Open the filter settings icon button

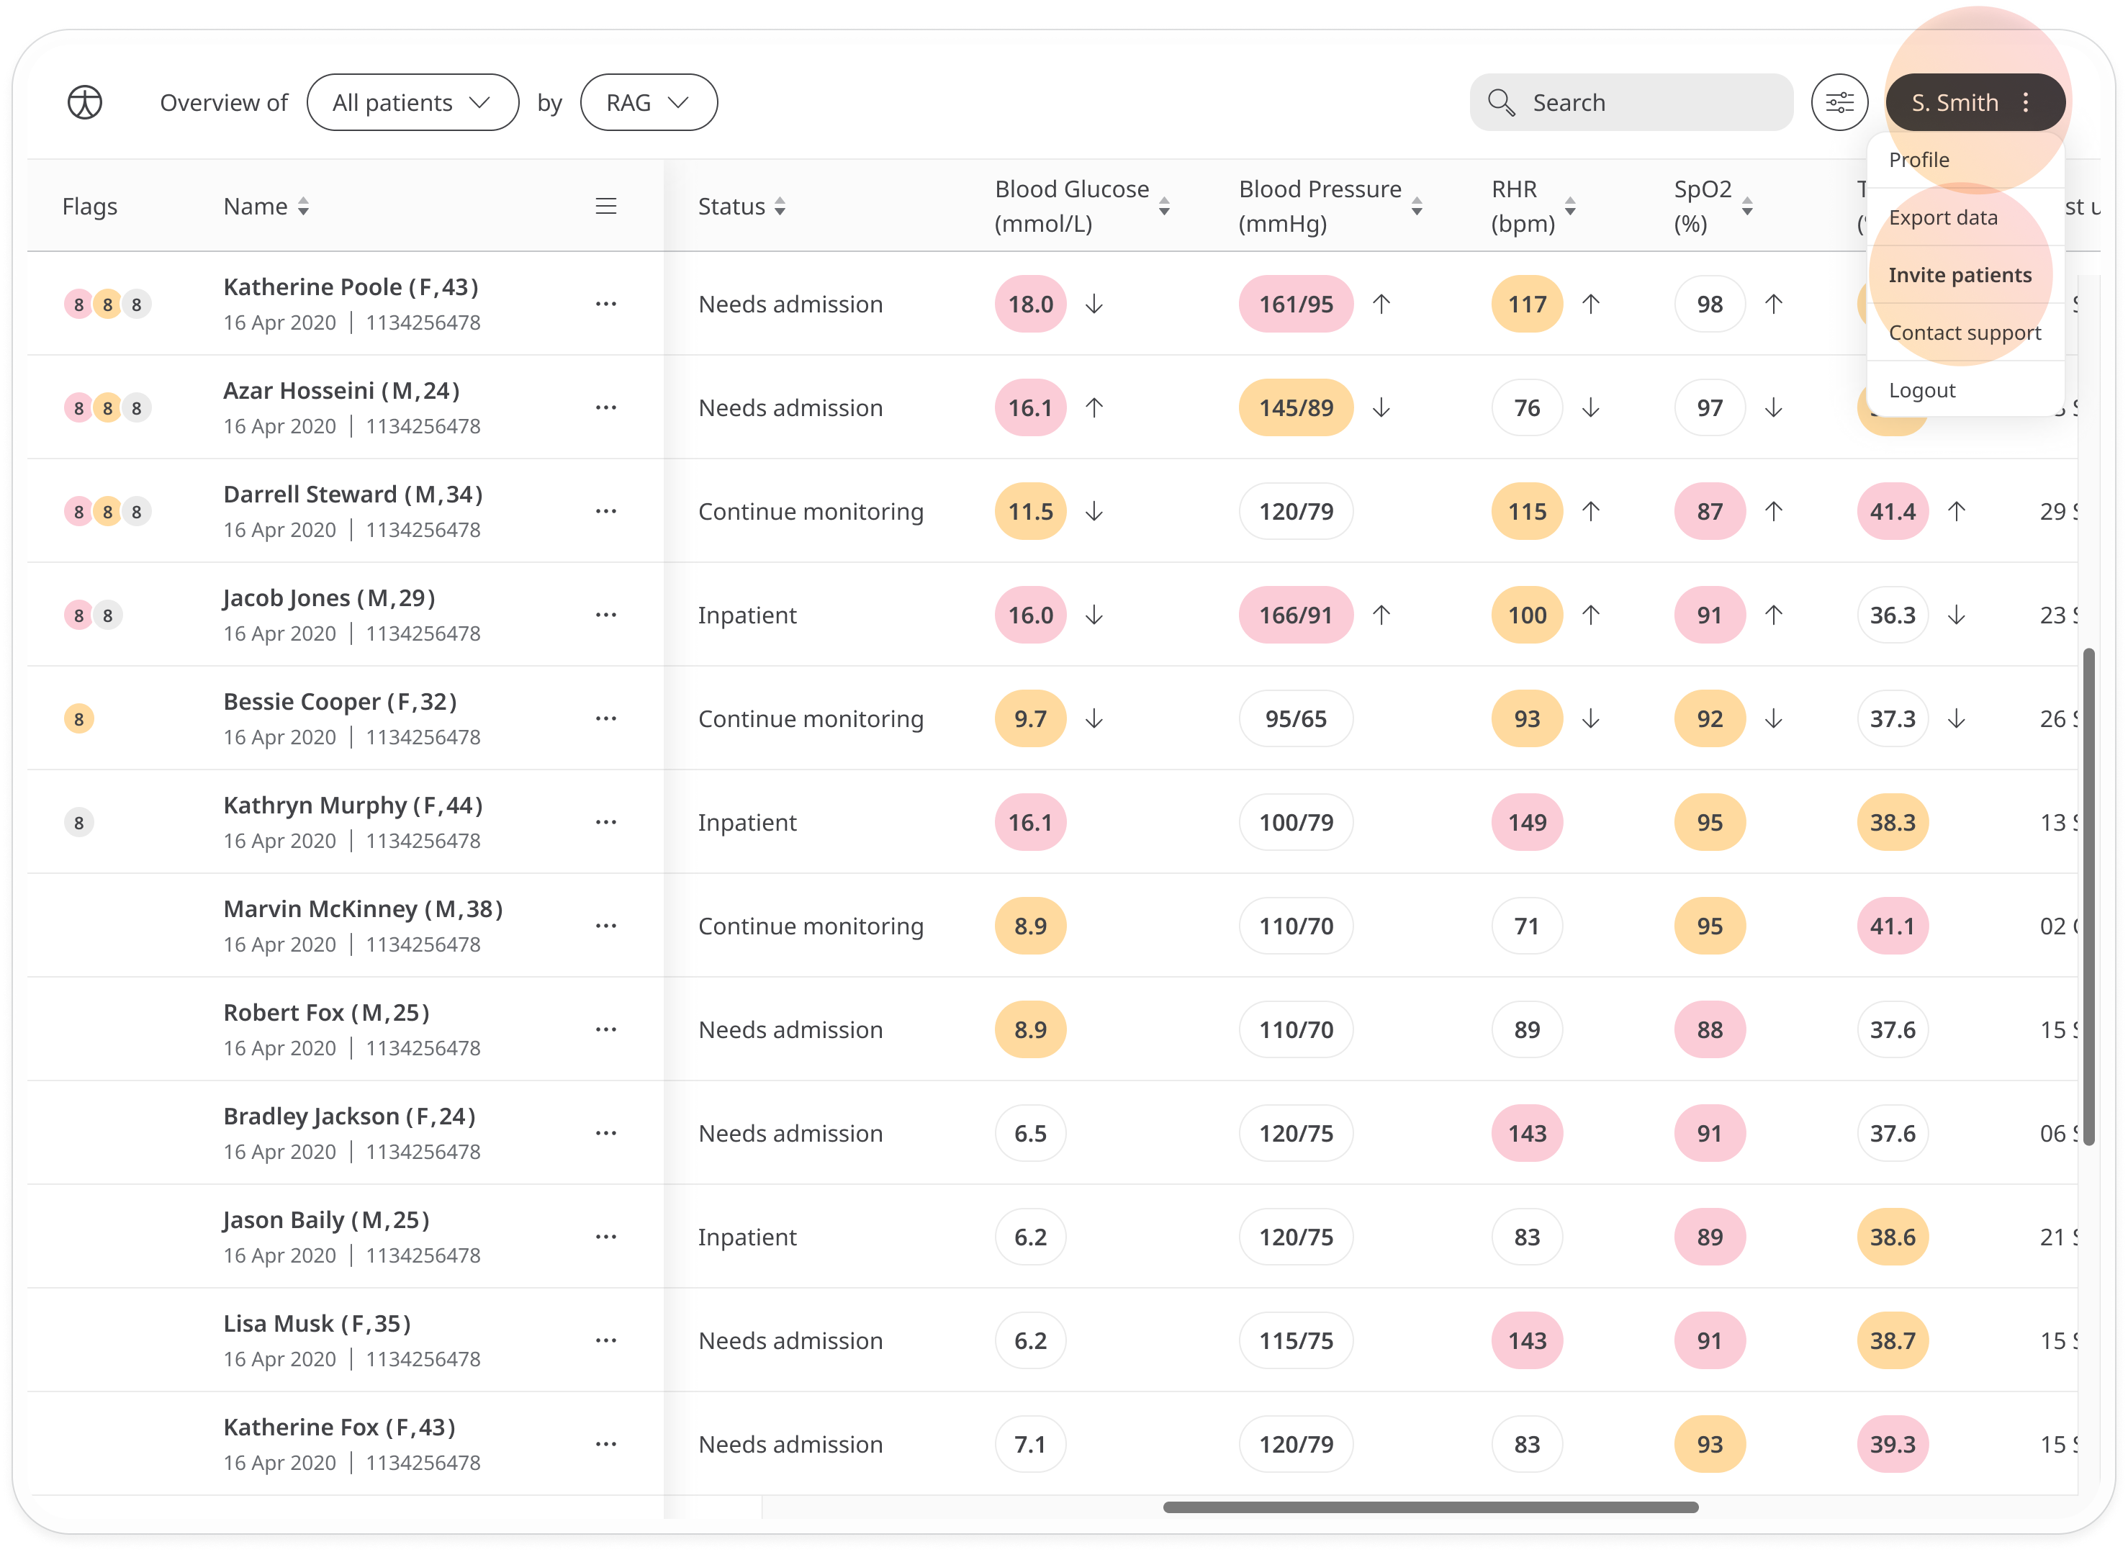pyautogui.click(x=1839, y=102)
